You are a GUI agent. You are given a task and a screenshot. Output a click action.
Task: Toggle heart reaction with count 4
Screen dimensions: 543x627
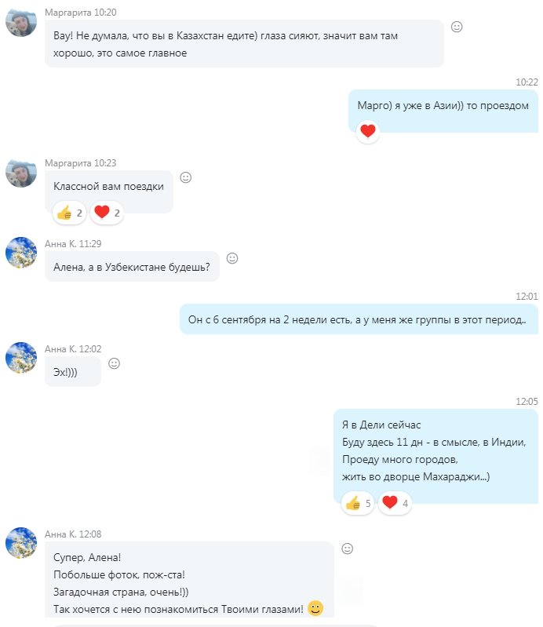click(x=395, y=503)
